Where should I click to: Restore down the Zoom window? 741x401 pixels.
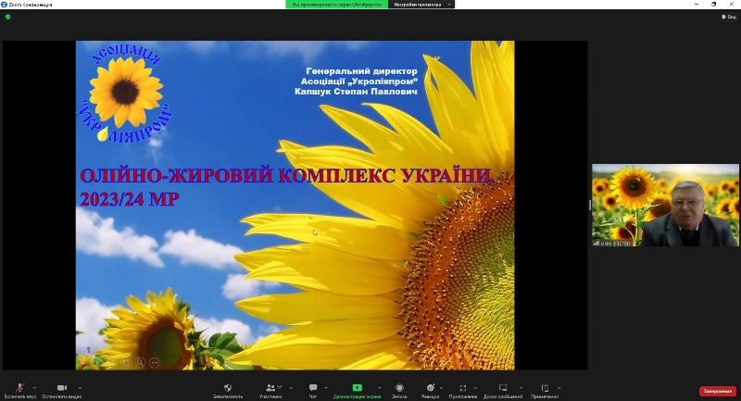pyautogui.click(x=713, y=5)
